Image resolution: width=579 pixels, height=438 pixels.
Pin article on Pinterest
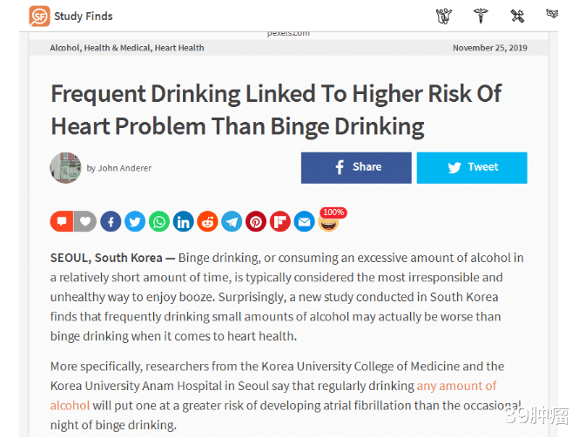256,222
